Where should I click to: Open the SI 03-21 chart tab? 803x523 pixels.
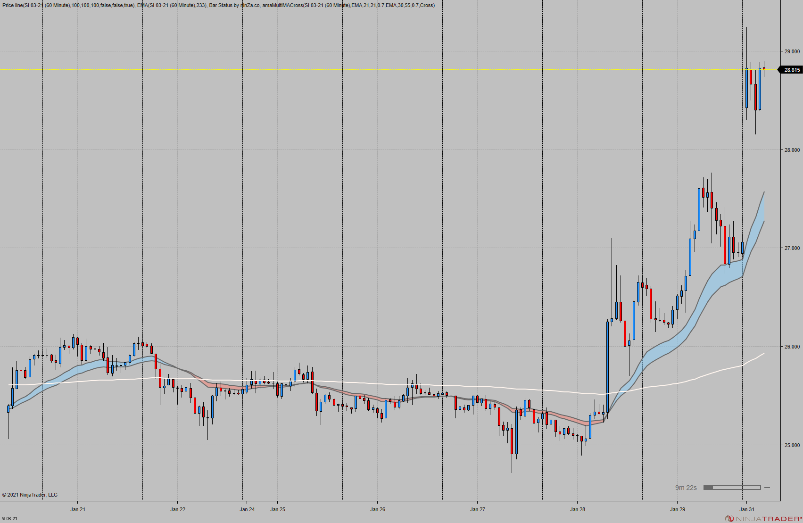(x=9, y=519)
